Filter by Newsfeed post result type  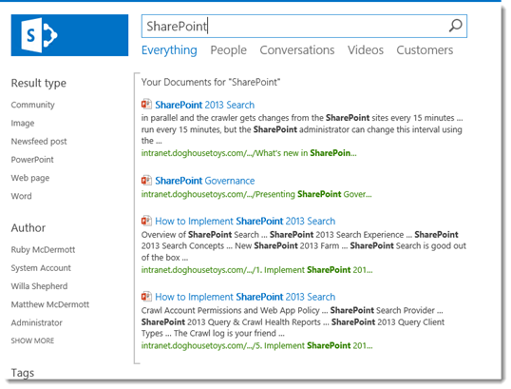coord(39,142)
